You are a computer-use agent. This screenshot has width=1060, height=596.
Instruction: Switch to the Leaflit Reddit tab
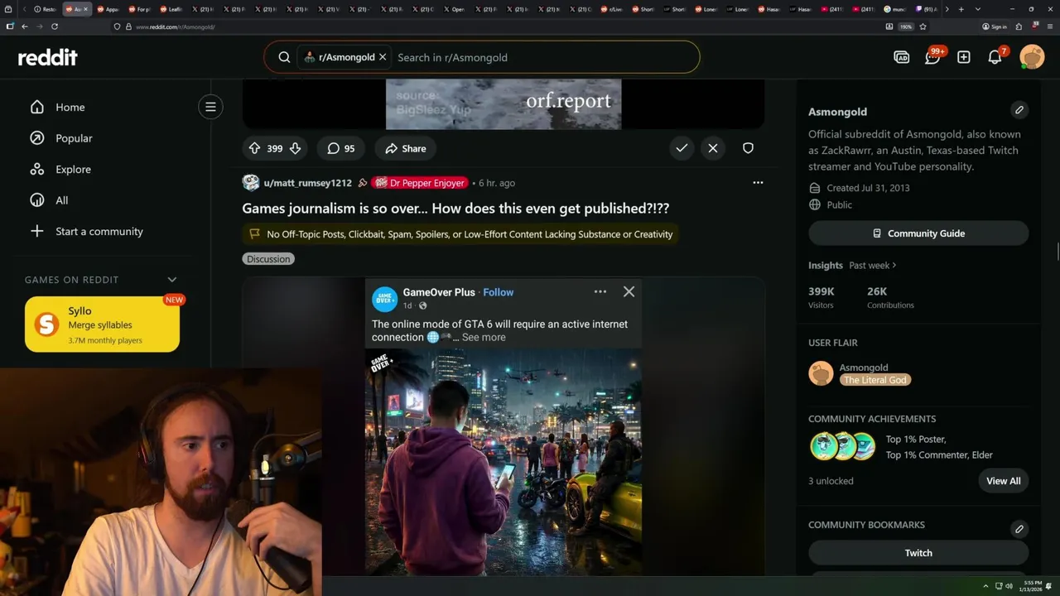click(171, 9)
